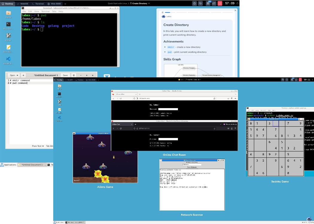The width and height of the screenshot is (314, 224).
Task: Close the Create Directory guide panel
Action: [235, 10]
